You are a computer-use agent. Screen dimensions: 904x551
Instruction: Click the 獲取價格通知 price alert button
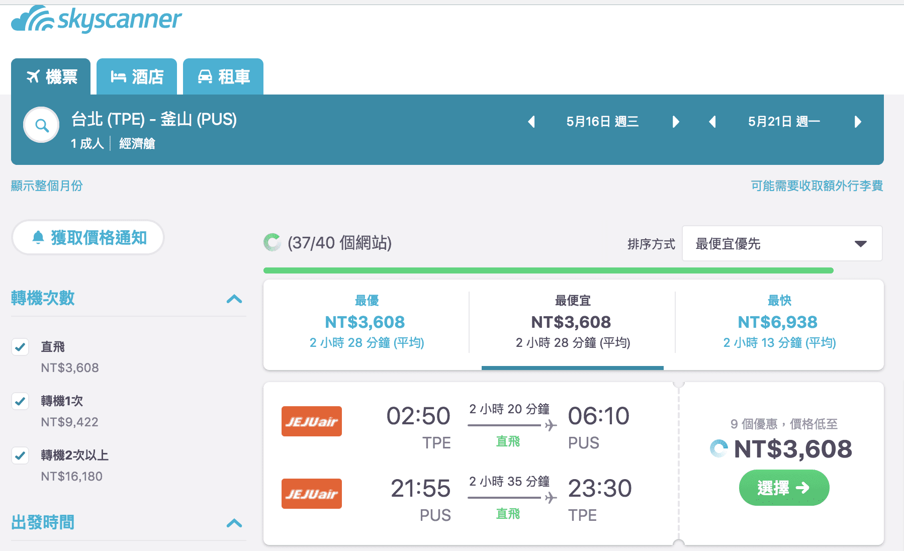pyautogui.click(x=88, y=237)
